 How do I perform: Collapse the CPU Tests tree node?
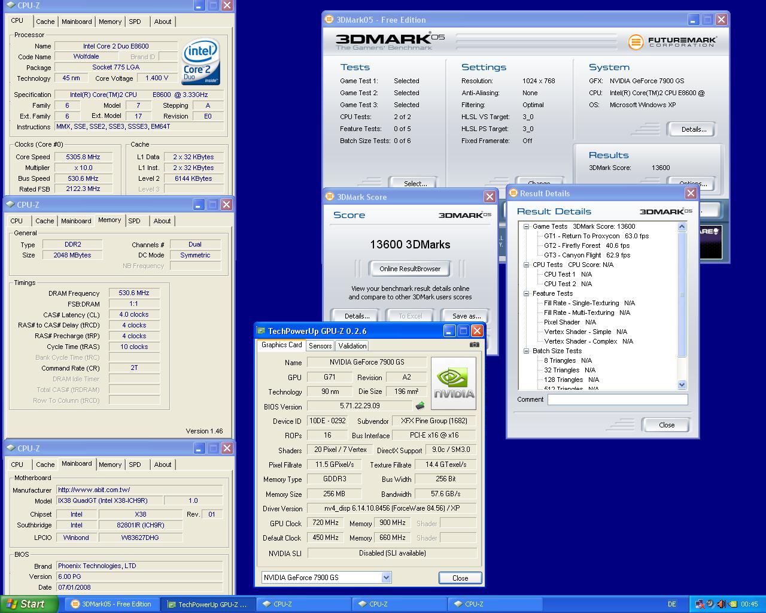click(x=526, y=265)
